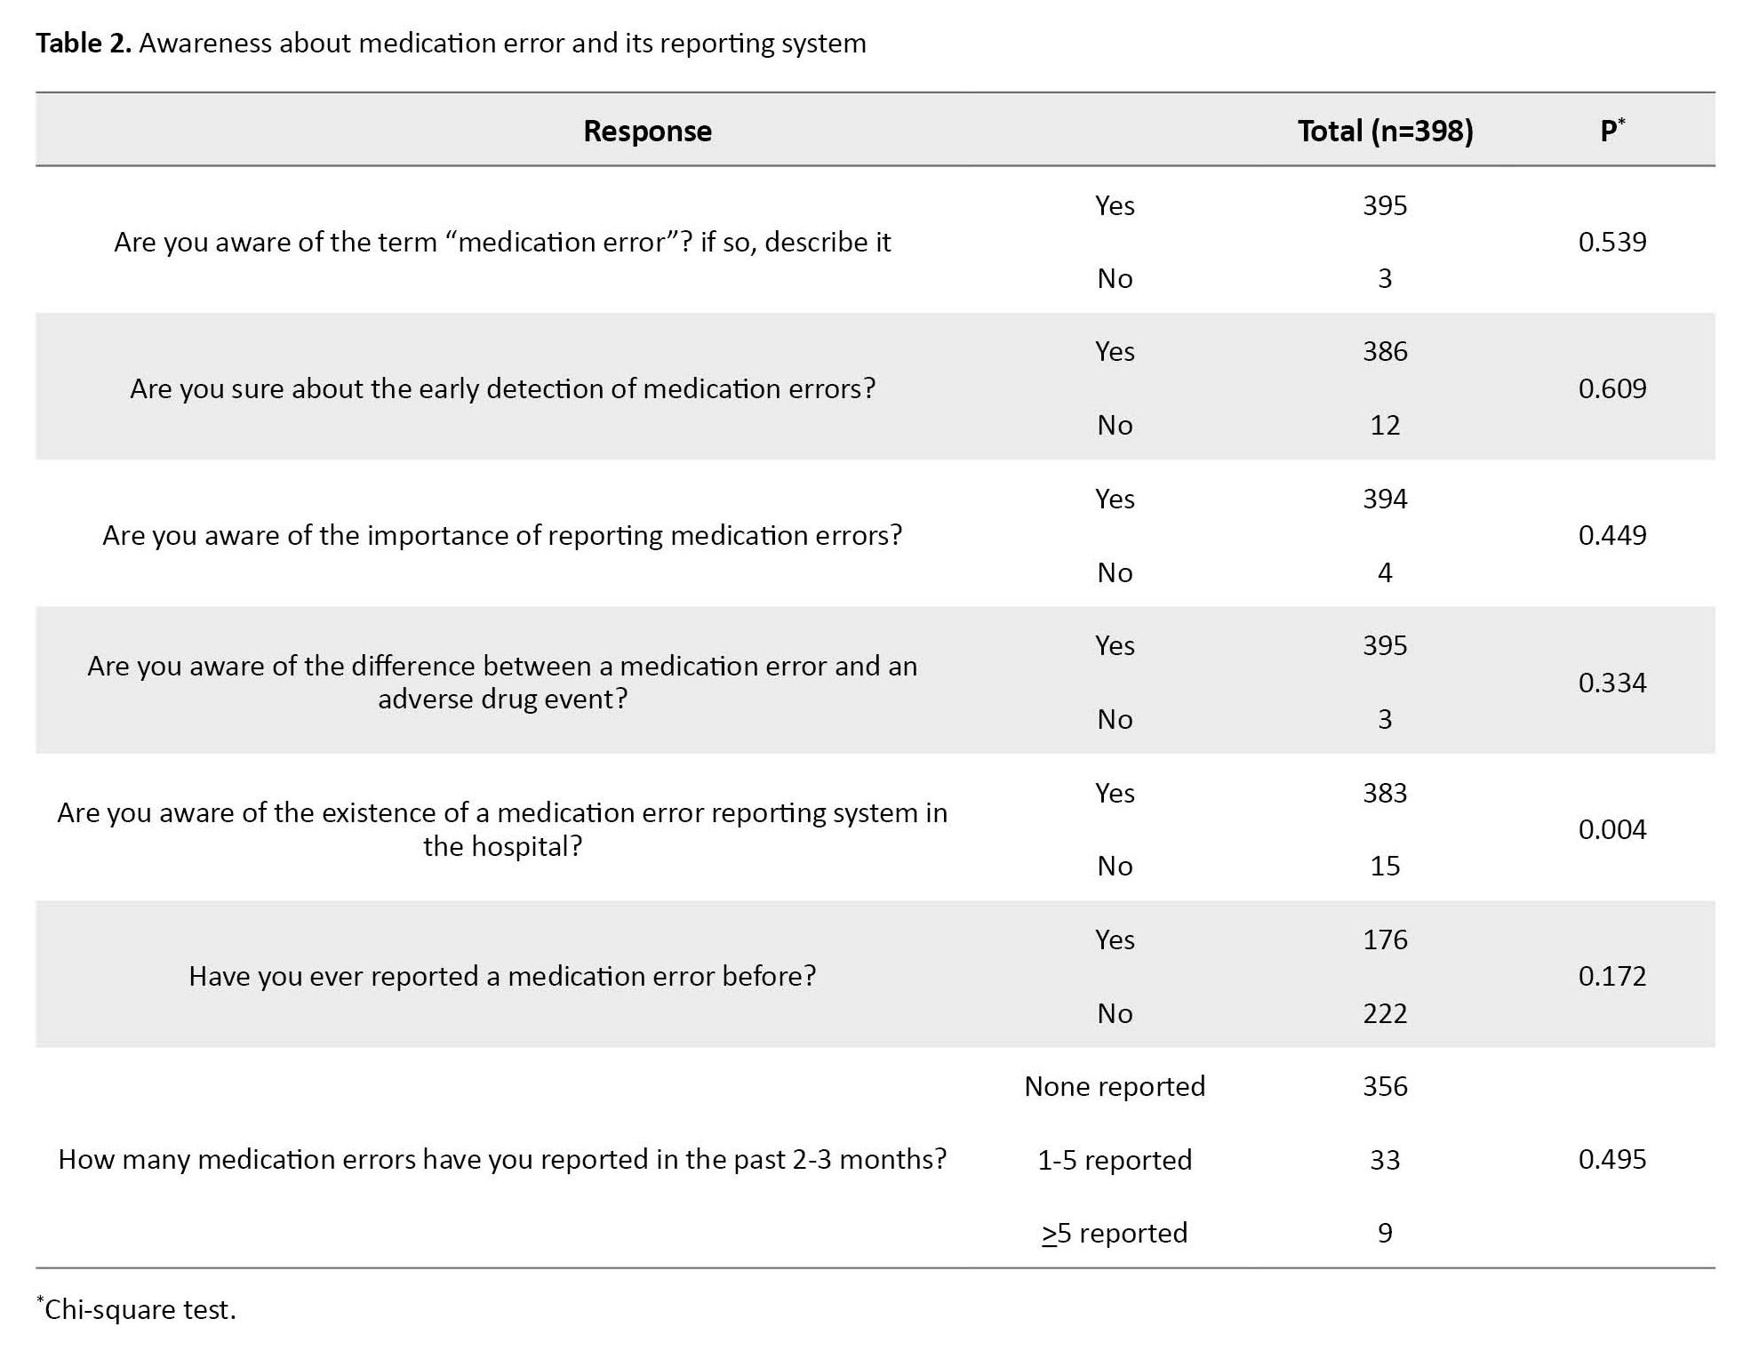The height and width of the screenshot is (1351, 1751).
Task: Select the value 386 in the table
Action: pos(1385,351)
